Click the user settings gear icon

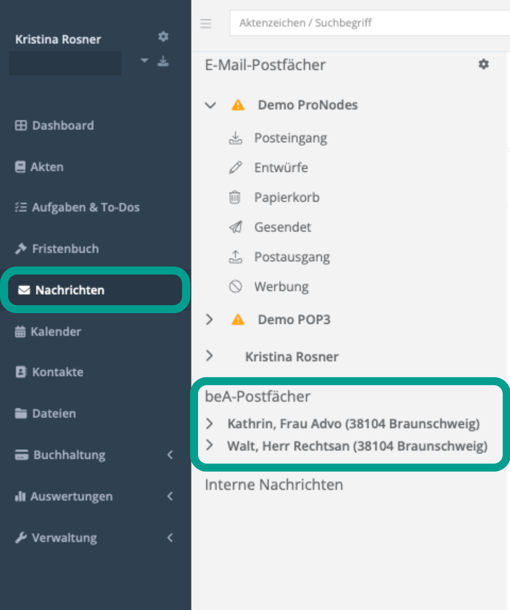[x=163, y=36]
